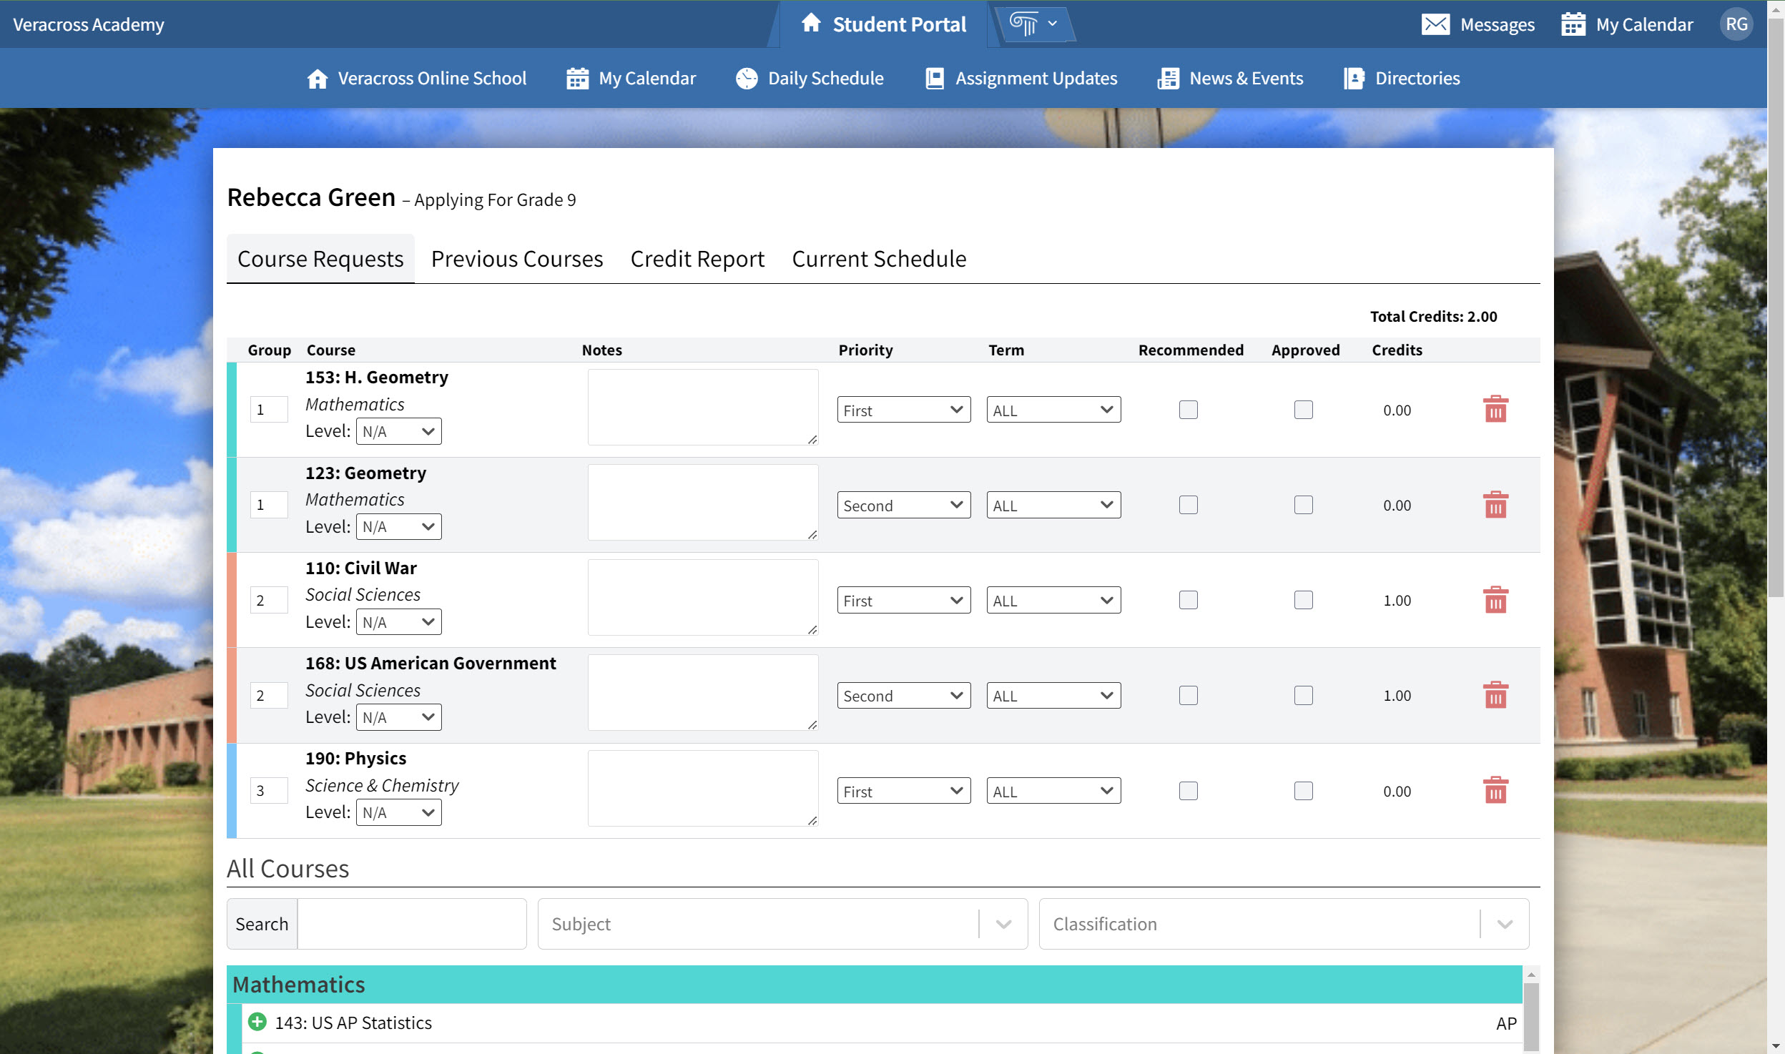Switch to the Credit Report tab
This screenshot has height=1054, width=1785.
tap(697, 258)
